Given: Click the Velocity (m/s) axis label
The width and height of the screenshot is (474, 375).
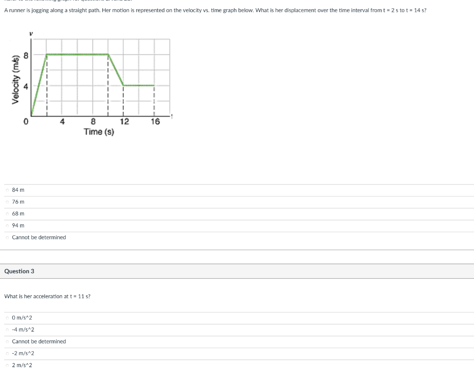Looking at the screenshot, I should [15, 80].
